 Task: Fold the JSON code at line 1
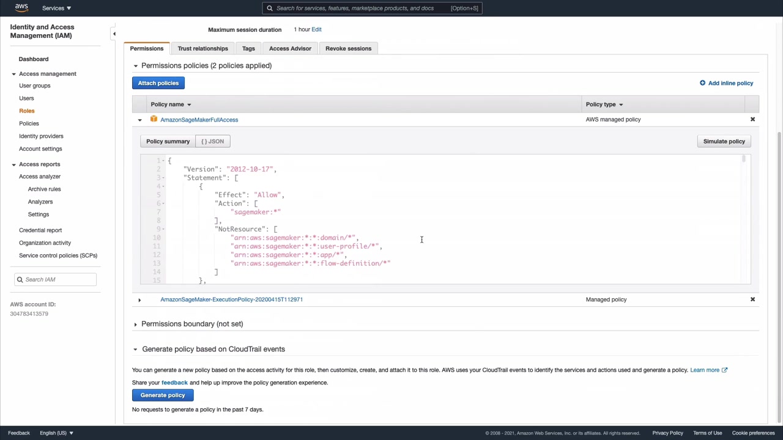163,161
